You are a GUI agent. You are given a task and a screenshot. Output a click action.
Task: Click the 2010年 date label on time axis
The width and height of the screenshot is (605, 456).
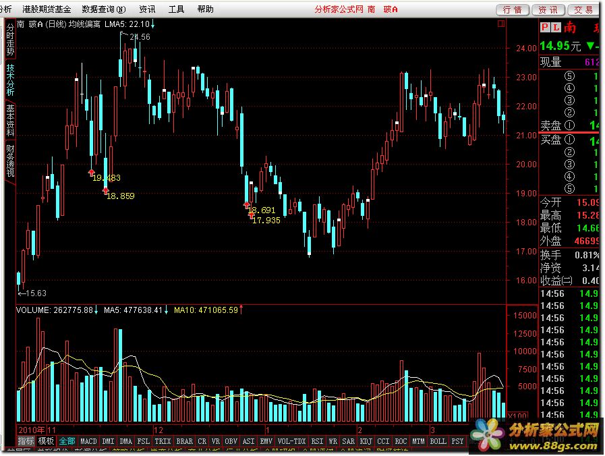click(x=32, y=430)
